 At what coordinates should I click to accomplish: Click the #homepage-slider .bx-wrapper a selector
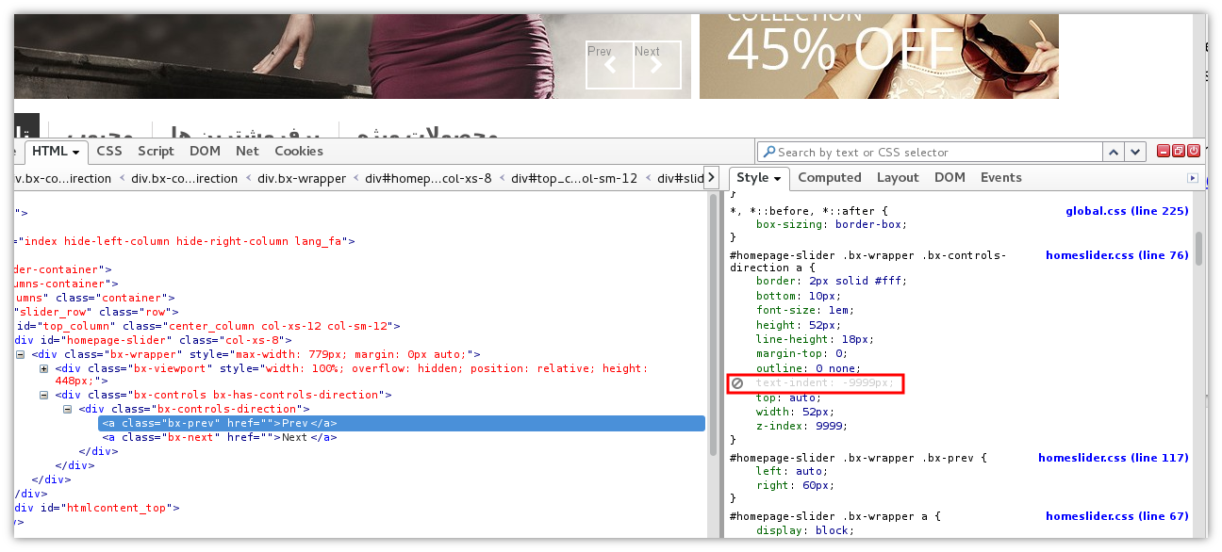pyautogui.click(x=832, y=516)
